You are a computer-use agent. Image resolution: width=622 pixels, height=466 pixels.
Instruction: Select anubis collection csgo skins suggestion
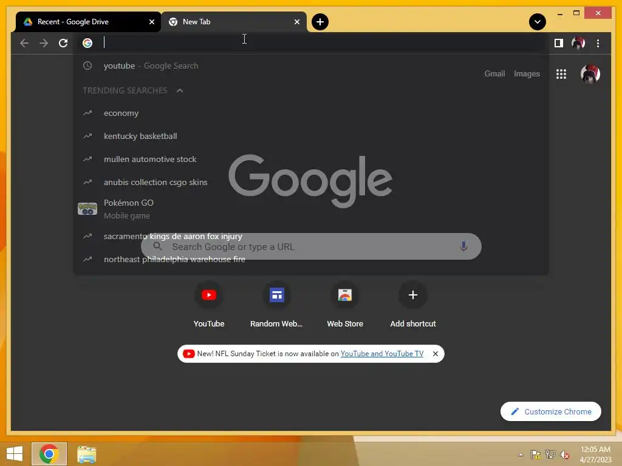point(311,182)
